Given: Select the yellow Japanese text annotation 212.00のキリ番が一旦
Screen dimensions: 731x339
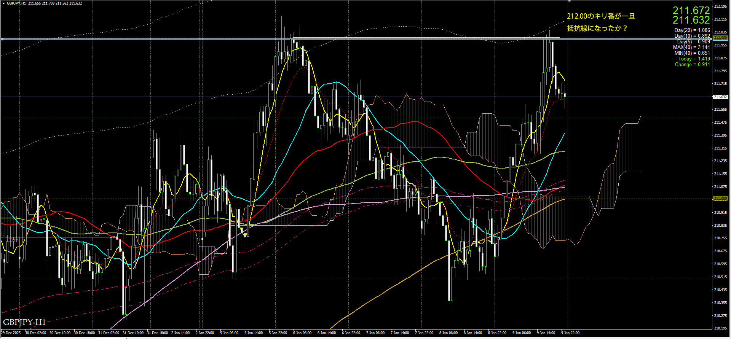Looking at the screenshot, I should click(601, 16).
